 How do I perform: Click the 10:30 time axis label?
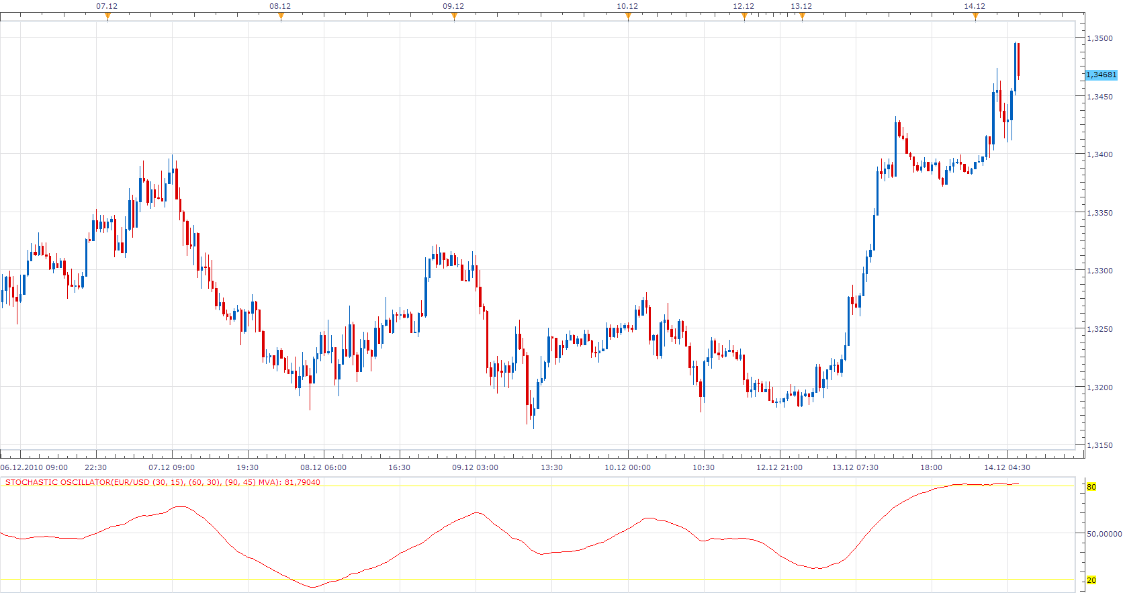coord(704,467)
